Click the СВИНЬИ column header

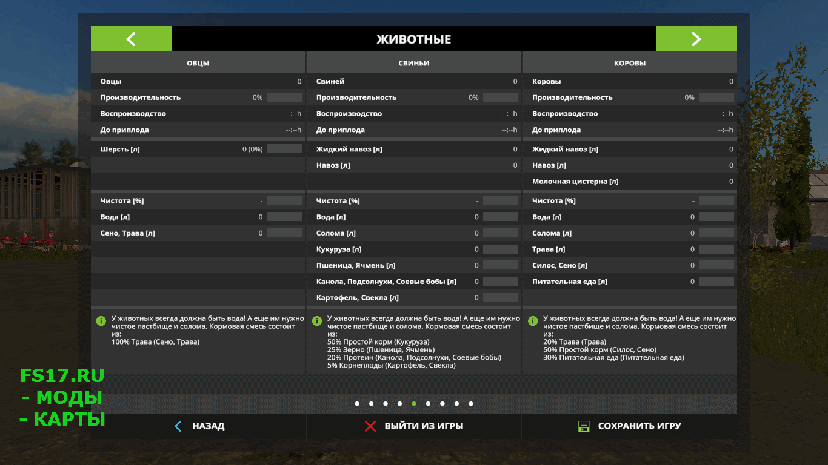tap(414, 63)
